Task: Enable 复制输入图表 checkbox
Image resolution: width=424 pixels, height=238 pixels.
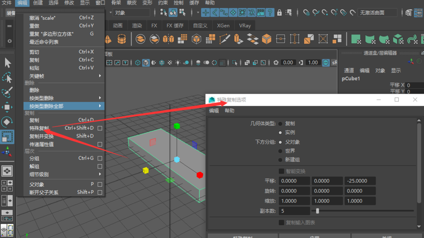Action: [281, 223]
